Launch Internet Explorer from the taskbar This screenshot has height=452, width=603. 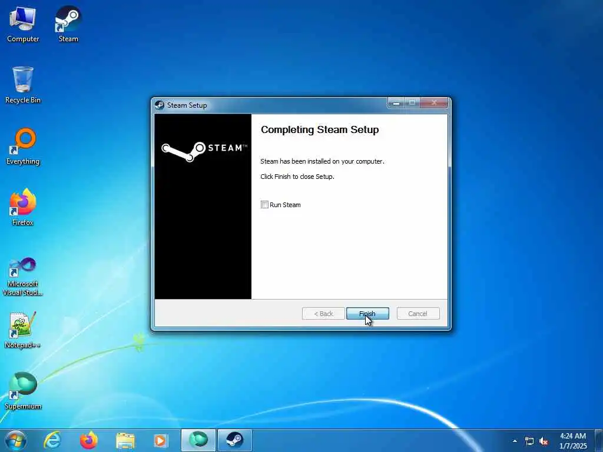coord(52,440)
